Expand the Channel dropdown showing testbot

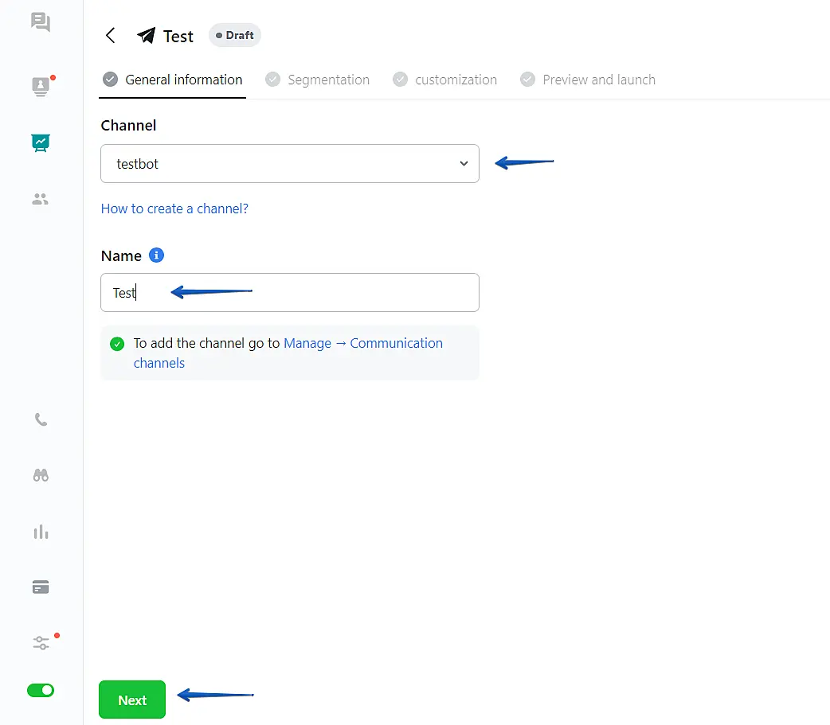pyautogui.click(x=290, y=164)
